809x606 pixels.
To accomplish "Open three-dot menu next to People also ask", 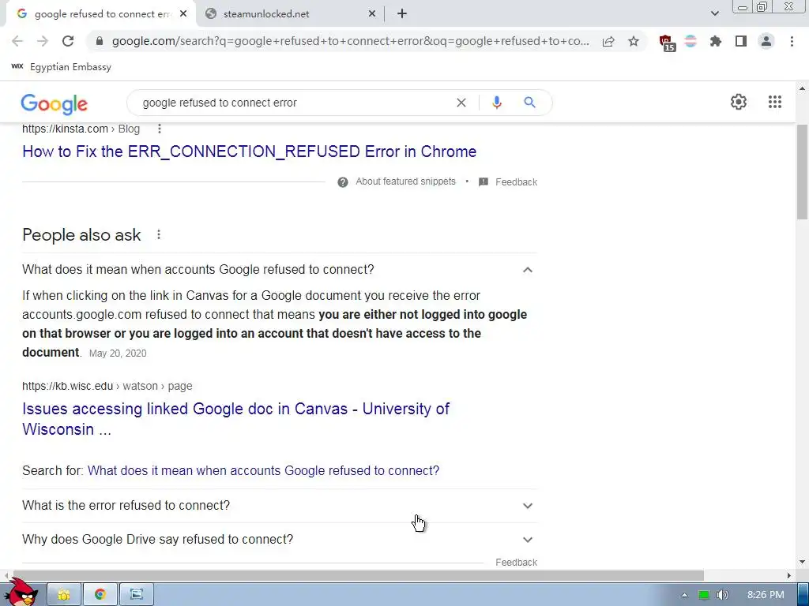I will (x=159, y=235).
